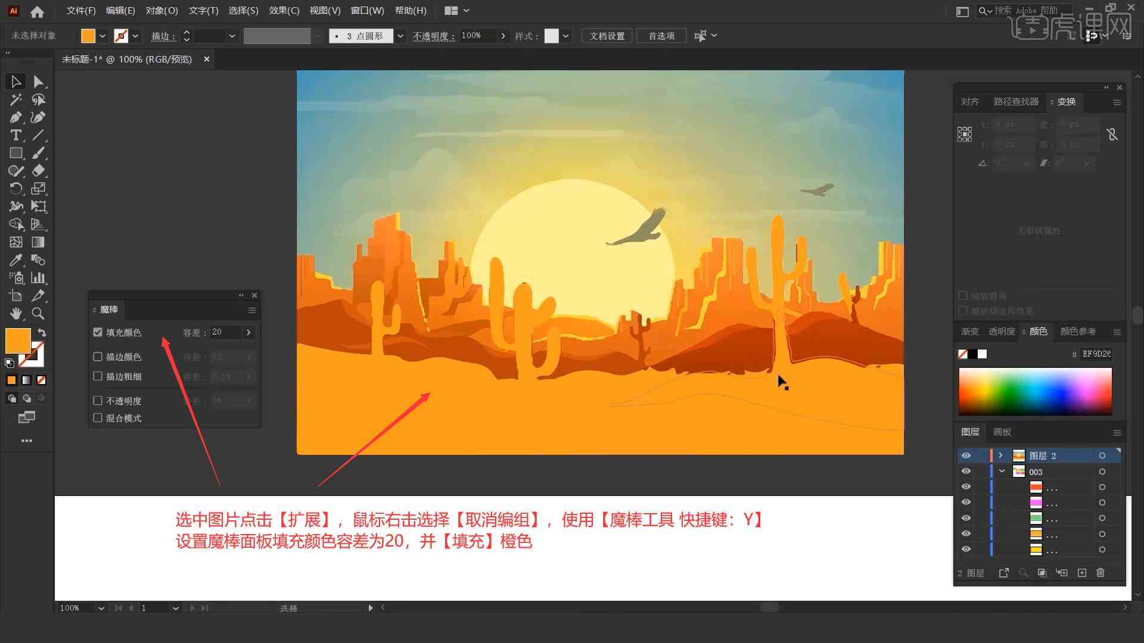Select the Selection tool
The width and height of the screenshot is (1144, 643).
(15, 81)
